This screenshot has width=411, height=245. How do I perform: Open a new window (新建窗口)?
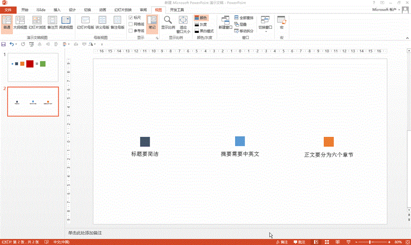click(225, 22)
